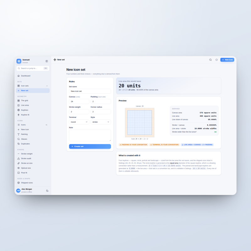This screenshot has width=251, height=251.
Task: Click the Corner radius input field
Action: click(101, 112)
